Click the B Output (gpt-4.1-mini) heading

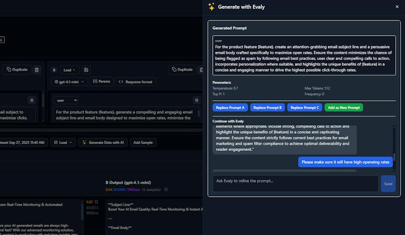tap(128, 182)
